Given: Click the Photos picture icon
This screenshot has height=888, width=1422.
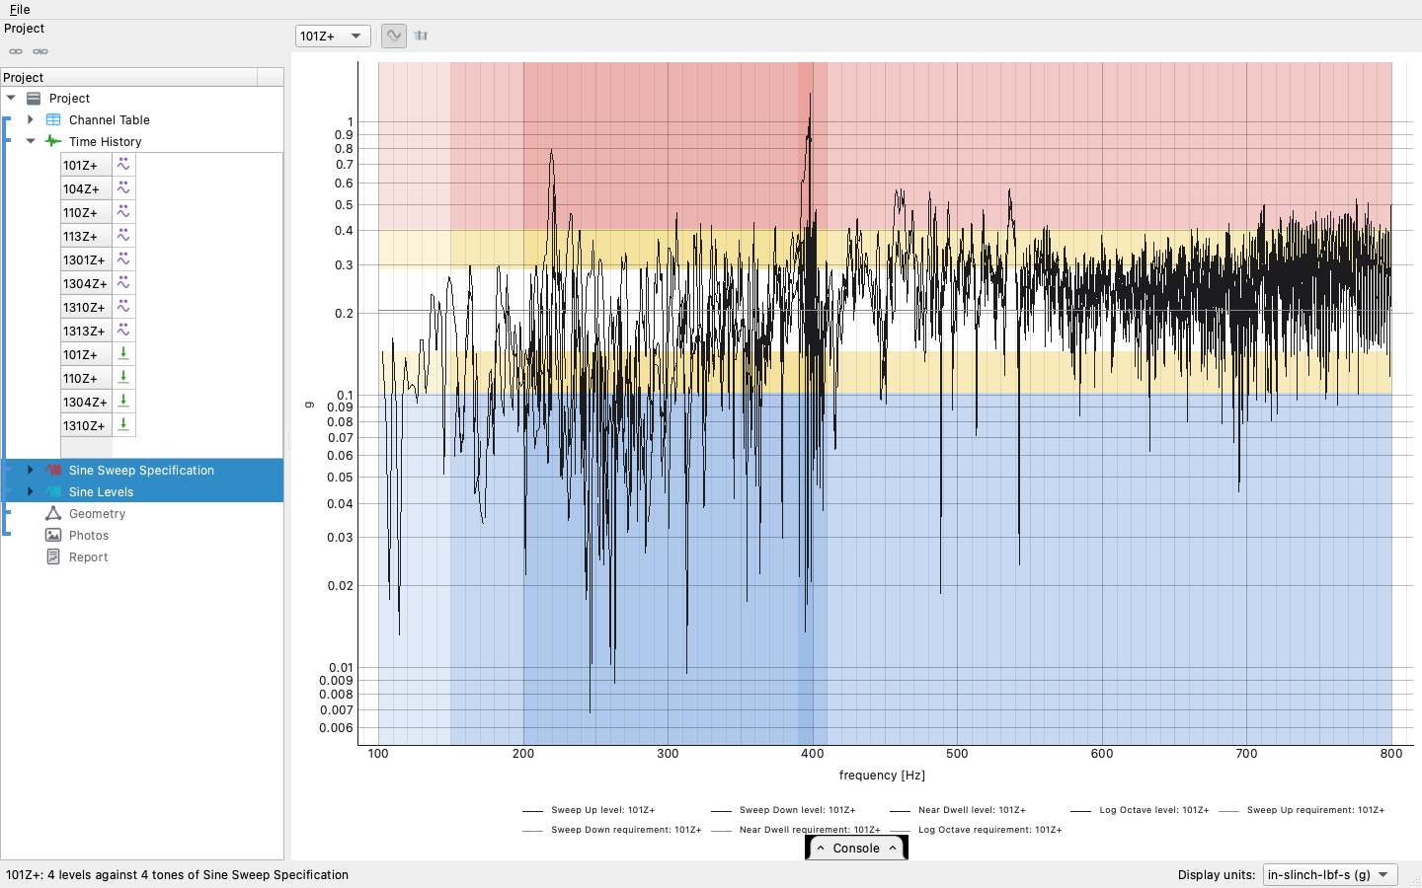Looking at the screenshot, I should 53,536.
